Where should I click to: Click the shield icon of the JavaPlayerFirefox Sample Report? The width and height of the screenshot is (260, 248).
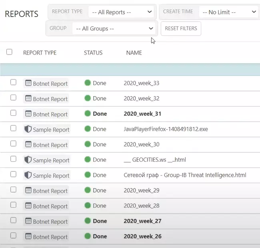pos(28,129)
